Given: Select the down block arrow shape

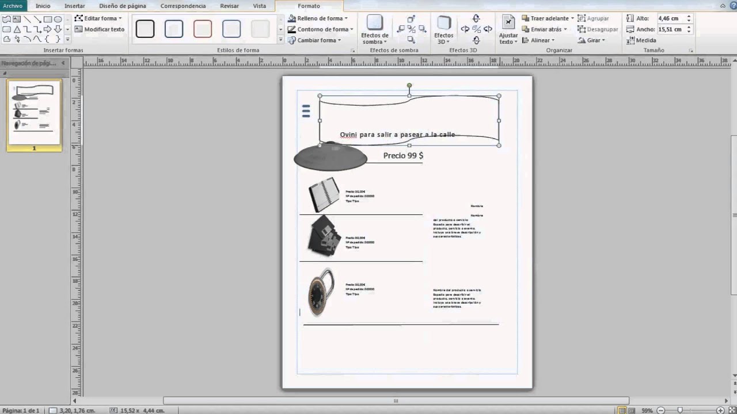Looking at the screenshot, I should (58, 29).
